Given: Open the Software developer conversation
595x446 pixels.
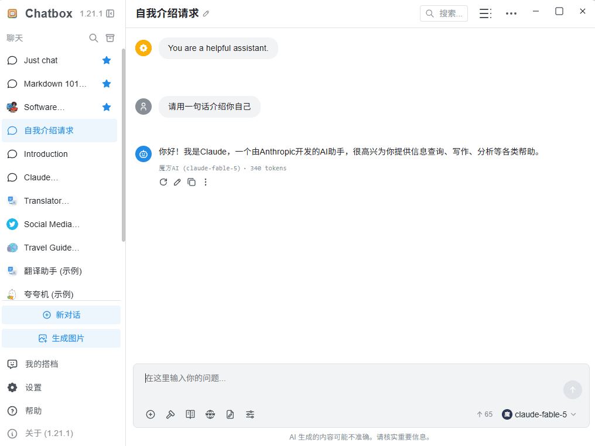Looking at the screenshot, I should tap(60, 107).
